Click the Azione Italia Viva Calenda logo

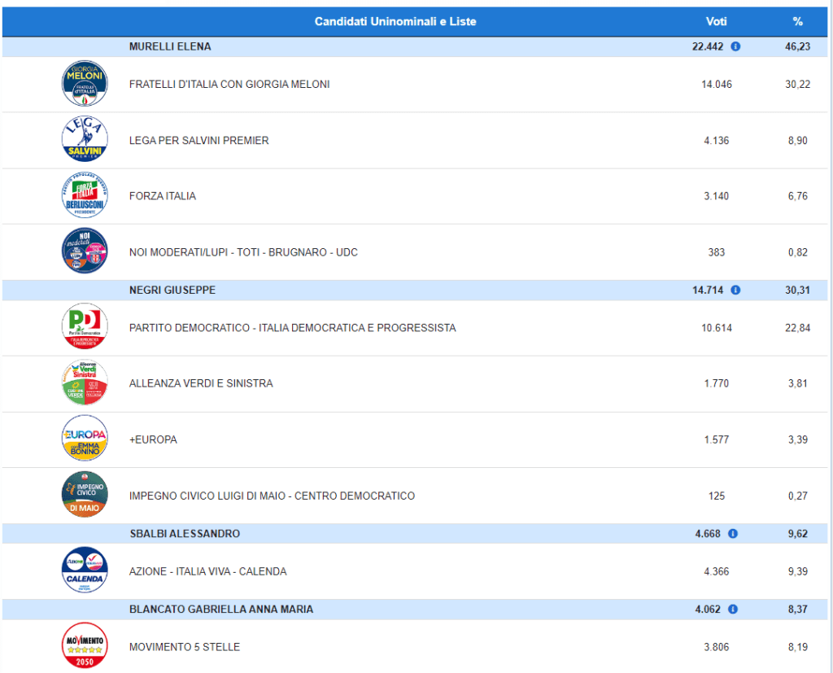click(85, 570)
